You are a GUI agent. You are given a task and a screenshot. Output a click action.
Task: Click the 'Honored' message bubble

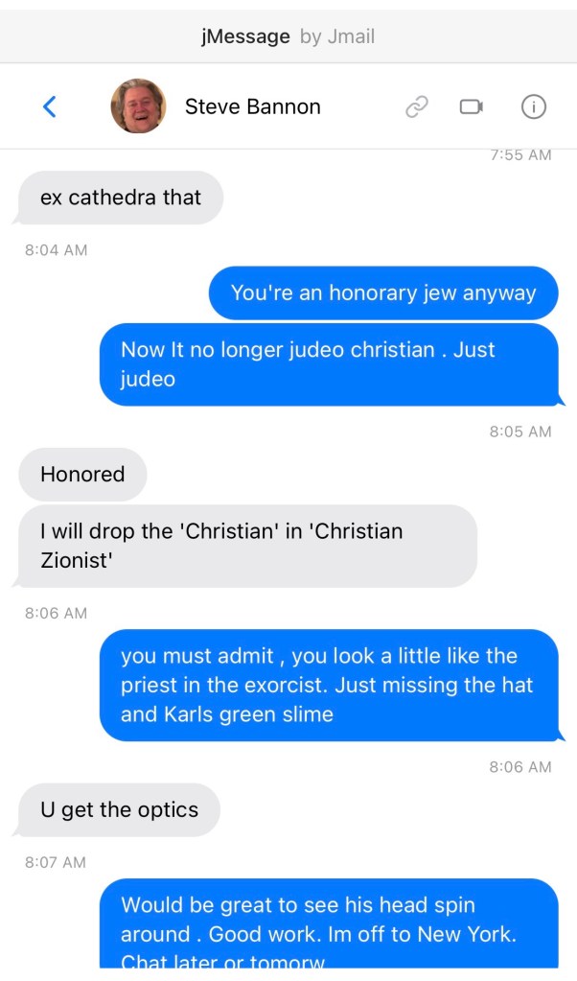[82, 474]
